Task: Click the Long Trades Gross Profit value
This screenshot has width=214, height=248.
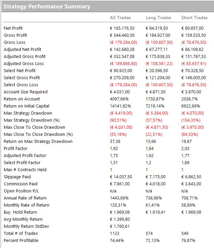Action: coord(158,35)
